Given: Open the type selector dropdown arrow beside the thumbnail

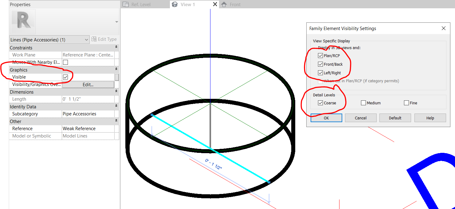Looking at the screenshot, I should point(116,22).
